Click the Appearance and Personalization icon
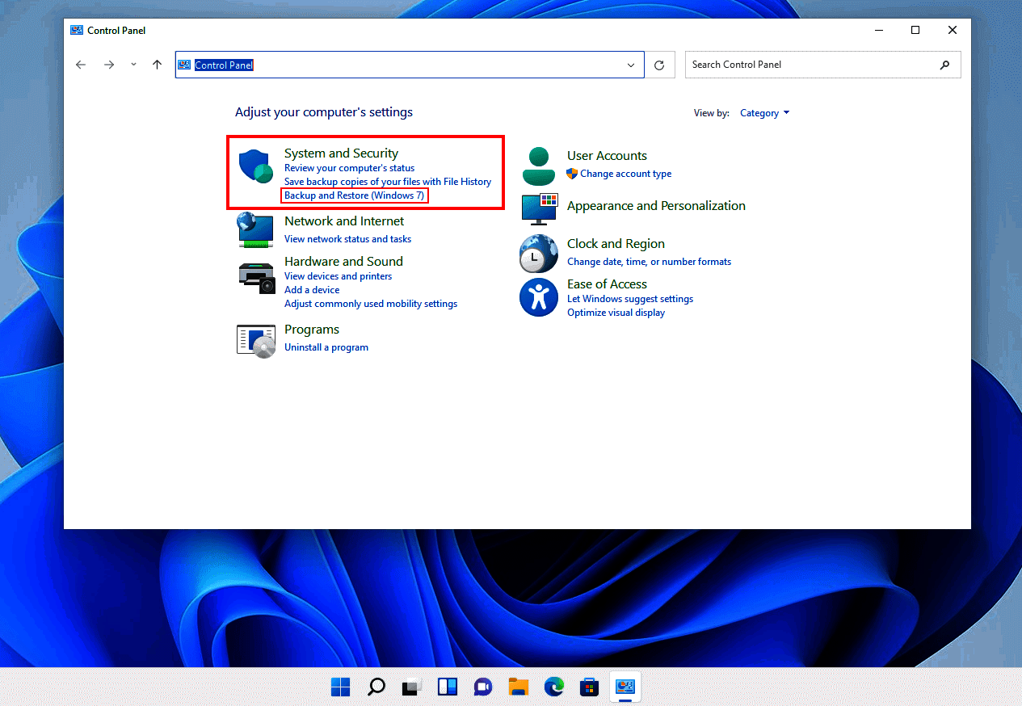Viewport: 1022px width, 706px height. 538,208
